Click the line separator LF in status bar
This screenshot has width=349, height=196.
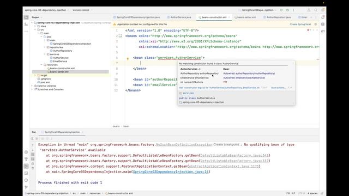293,193
